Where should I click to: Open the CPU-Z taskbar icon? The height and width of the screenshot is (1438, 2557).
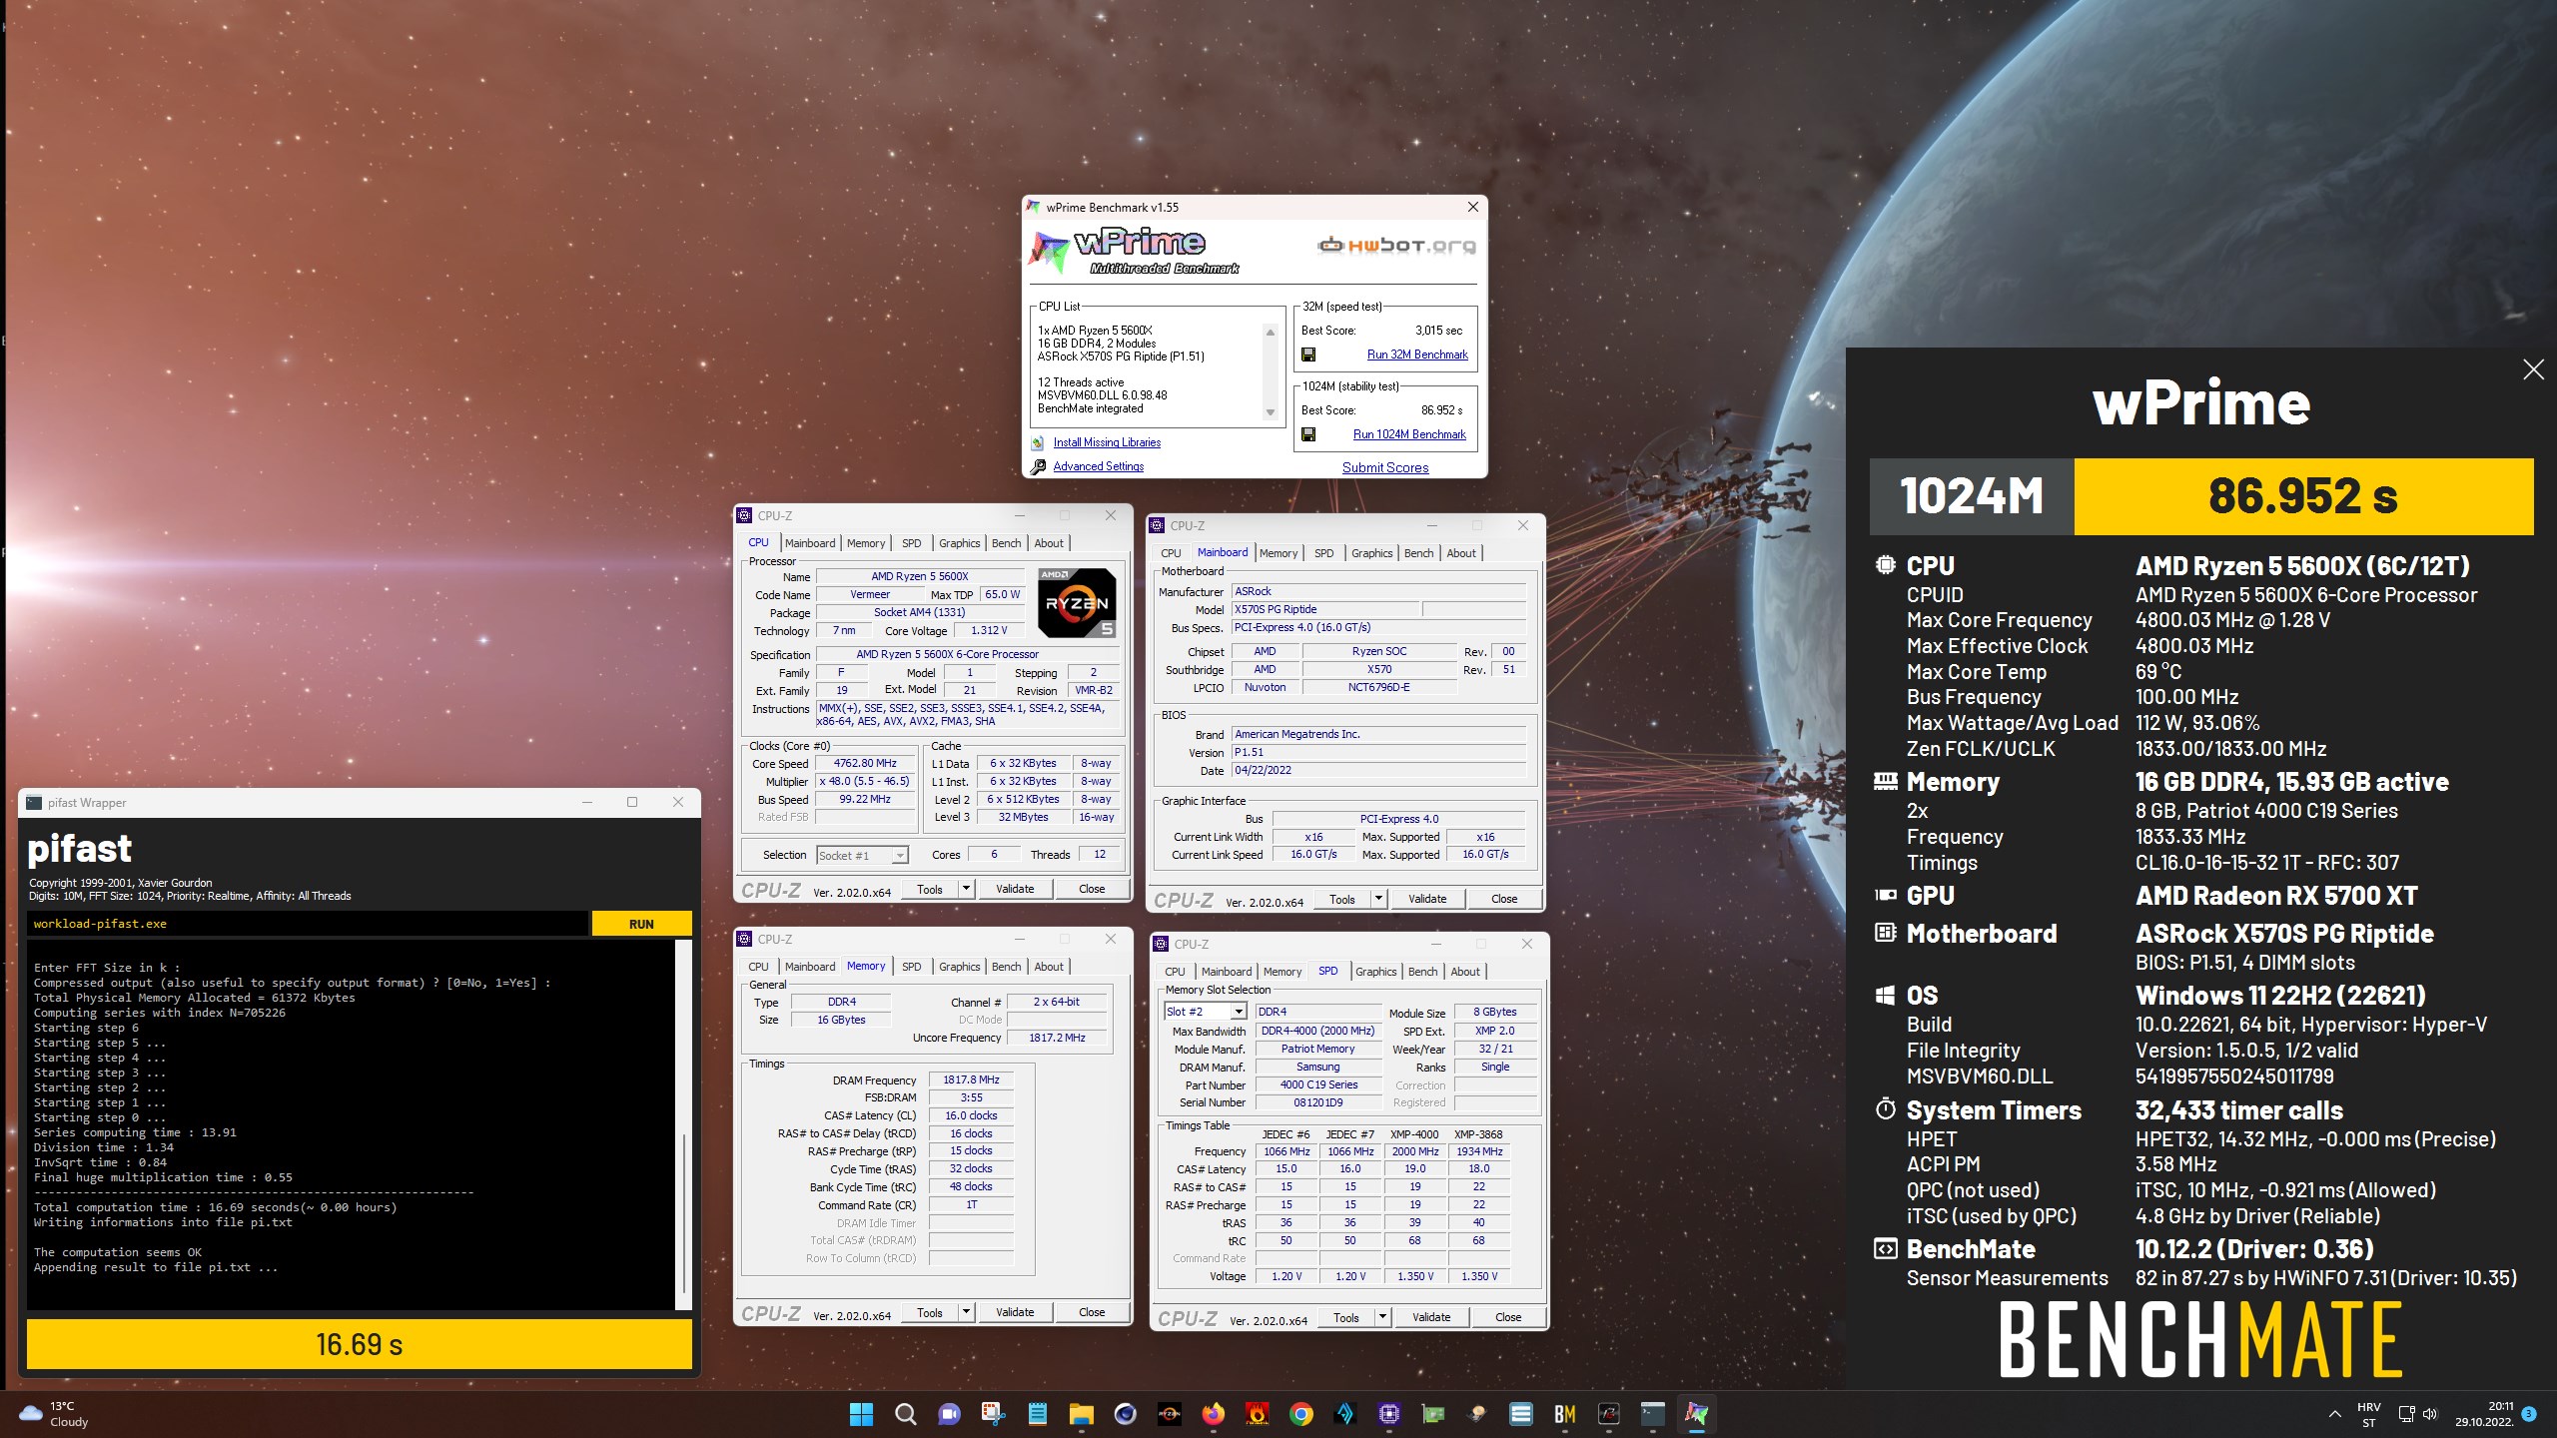tap(1388, 1414)
